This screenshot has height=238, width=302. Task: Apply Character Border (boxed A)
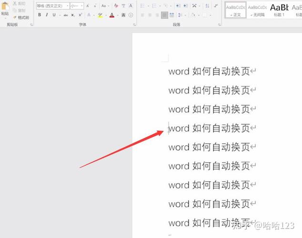pos(131,6)
